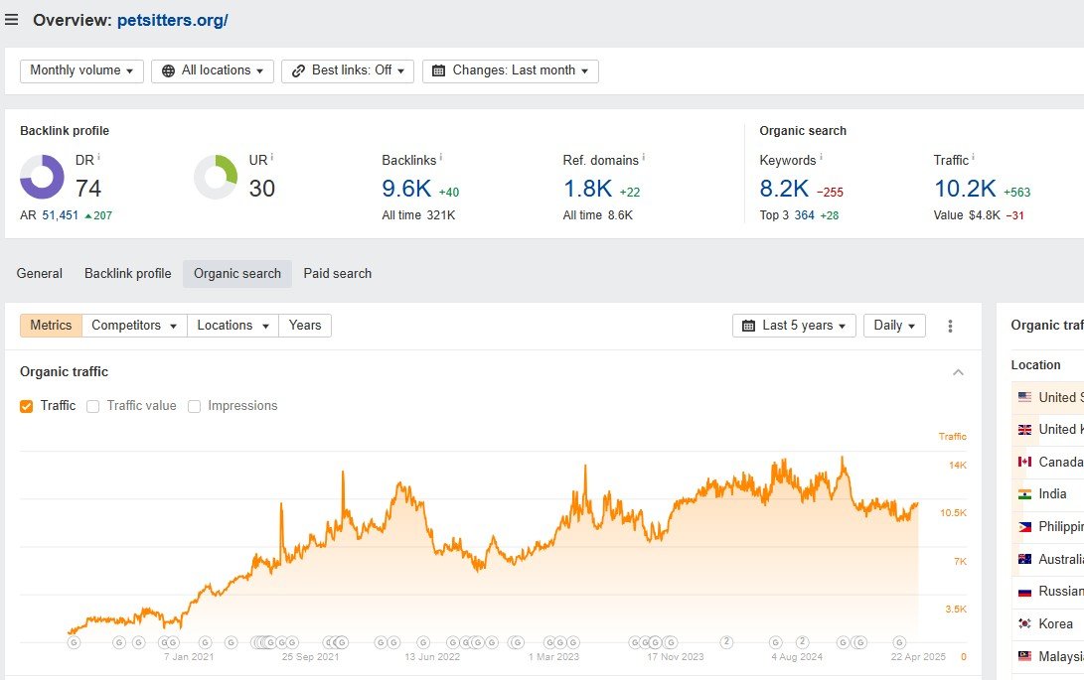Image resolution: width=1084 pixels, height=680 pixels.
Task: Select the Organic search tab
Action: pyautogui.click(x=237, y=274)
